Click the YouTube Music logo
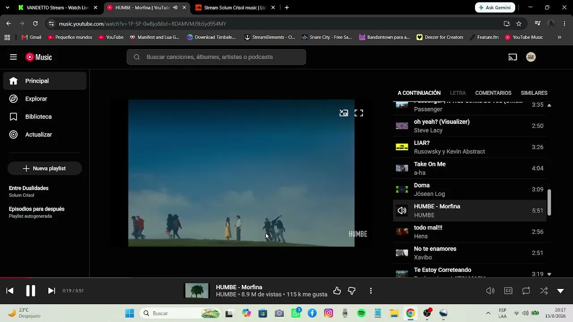 click(x=38, y=57)
